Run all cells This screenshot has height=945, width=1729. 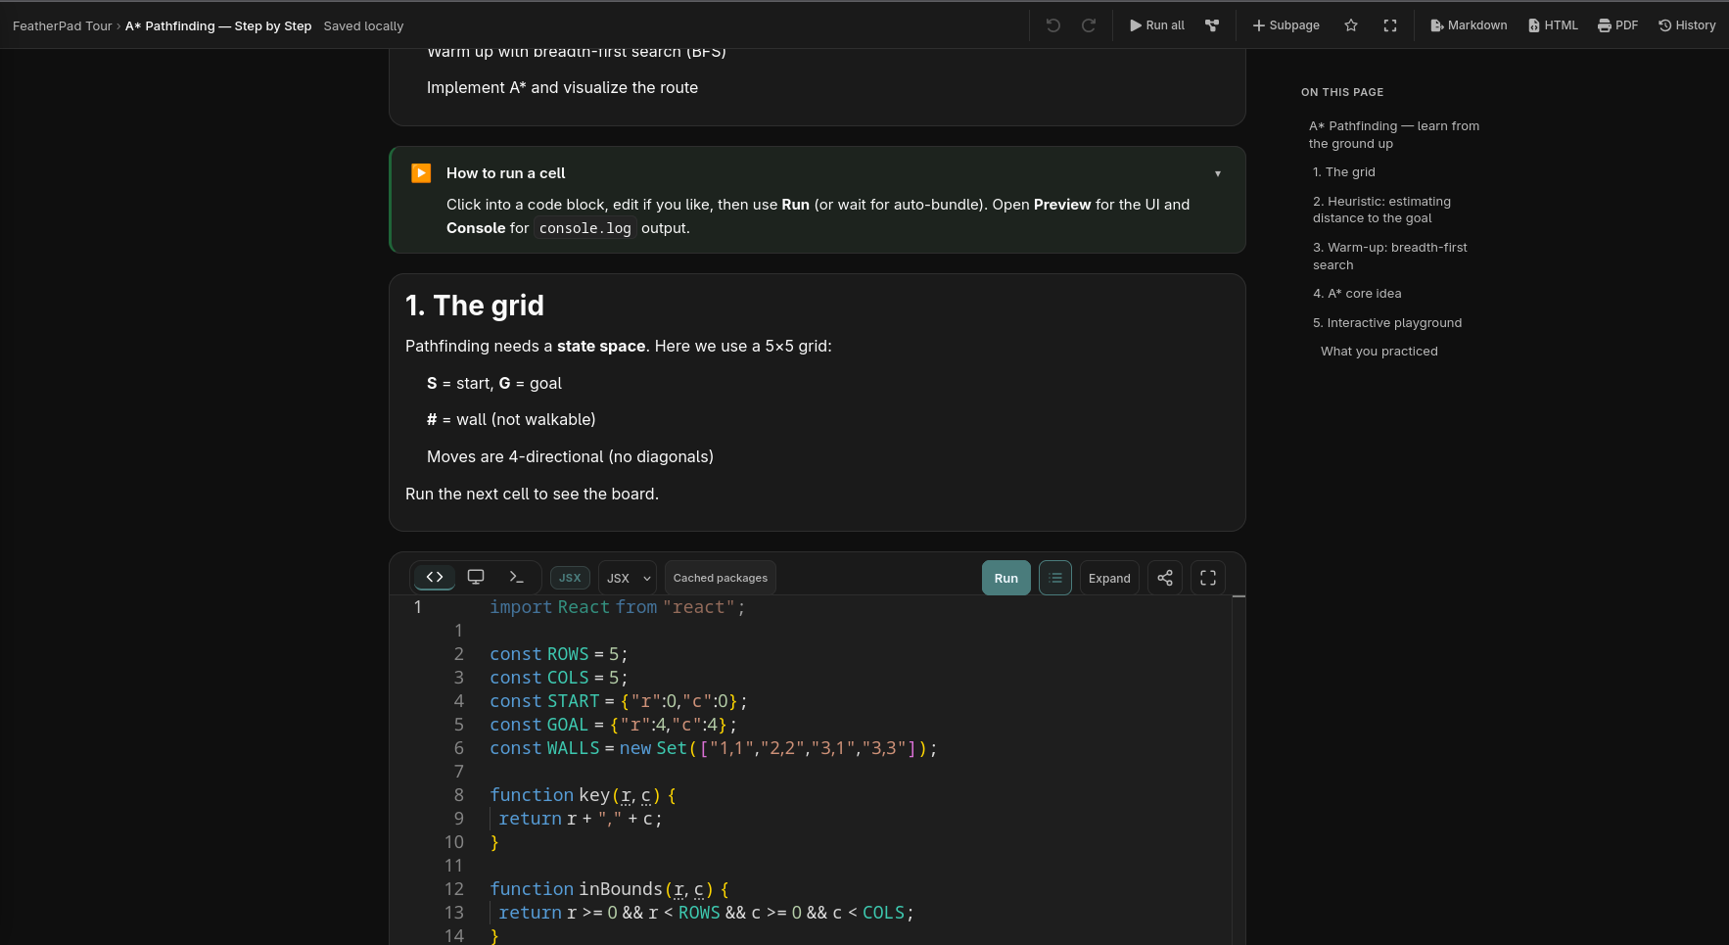click(x=1157, y=25)
